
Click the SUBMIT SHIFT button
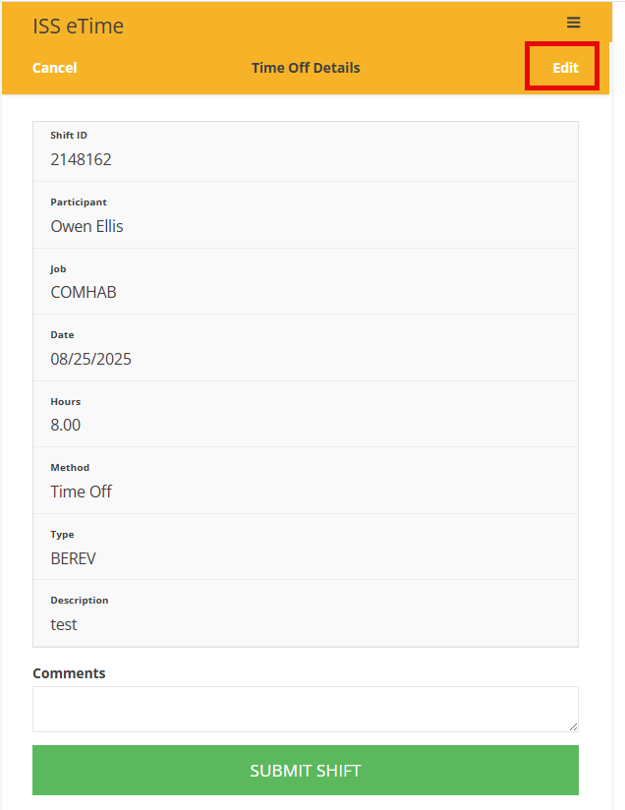[306, 770]
